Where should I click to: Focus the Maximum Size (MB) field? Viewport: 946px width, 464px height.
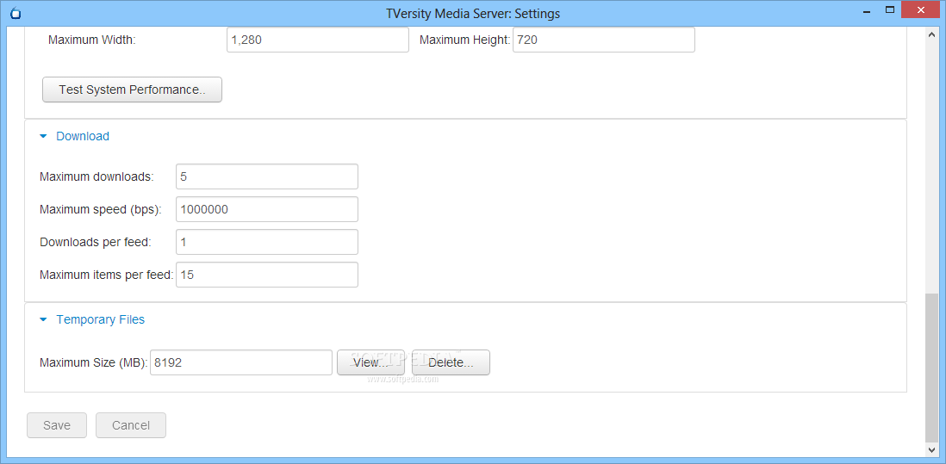(241, 362)
